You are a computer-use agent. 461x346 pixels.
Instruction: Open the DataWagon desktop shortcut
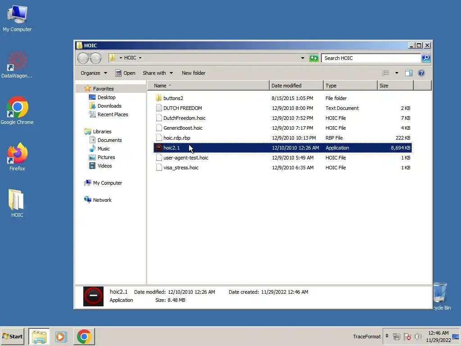coord(17,65)
